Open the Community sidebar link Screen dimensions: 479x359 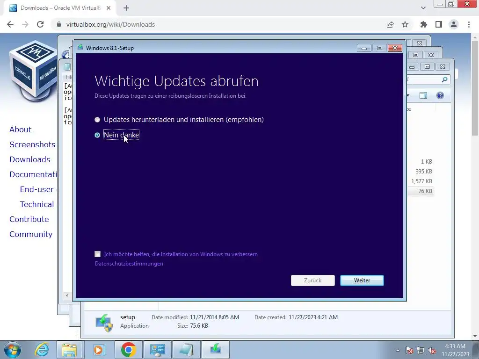pyautogui.click(x=31, y=234)
